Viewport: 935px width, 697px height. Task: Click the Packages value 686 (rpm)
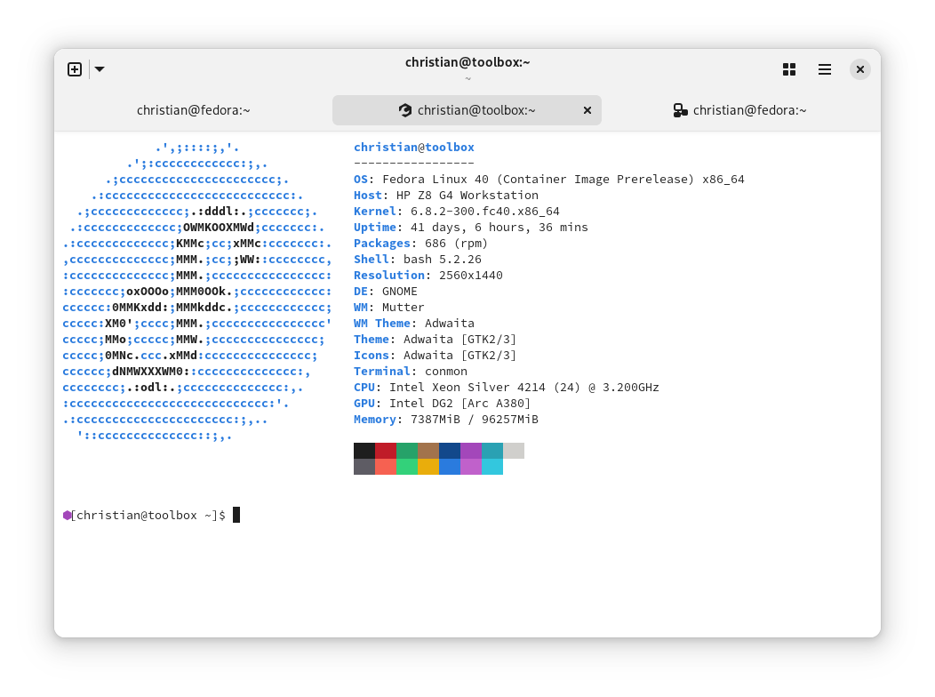tap(456, 244)
